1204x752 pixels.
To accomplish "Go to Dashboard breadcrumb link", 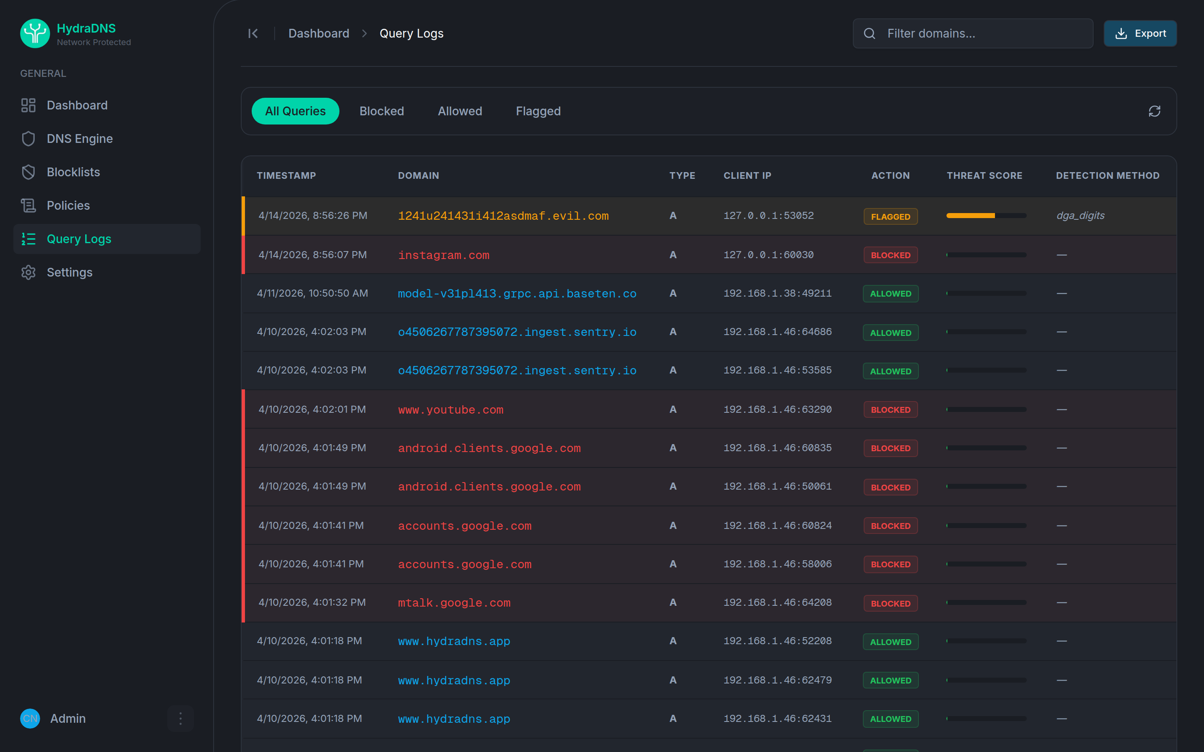I will 319,33.
